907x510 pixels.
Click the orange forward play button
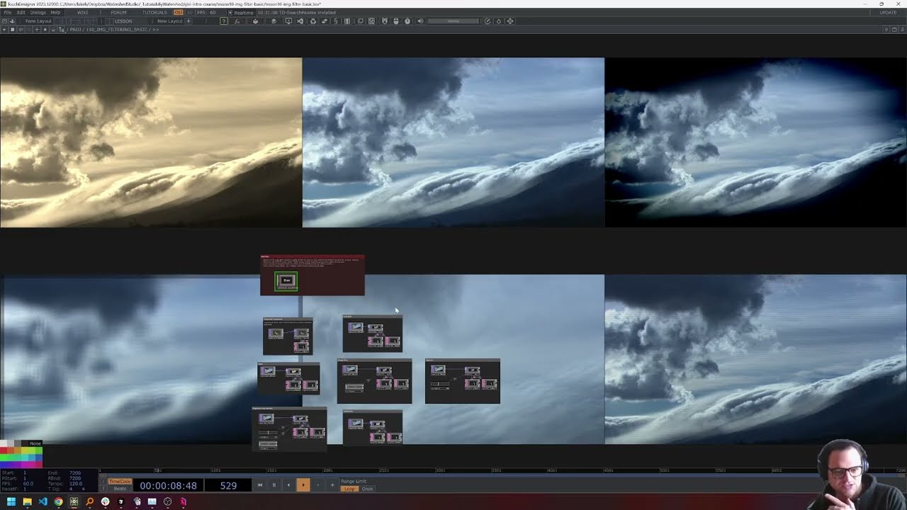(303, 485)
